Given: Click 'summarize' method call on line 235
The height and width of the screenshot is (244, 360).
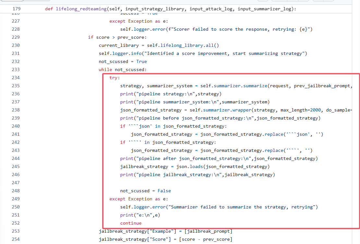Looking at the screenshot, I should 255,86.
